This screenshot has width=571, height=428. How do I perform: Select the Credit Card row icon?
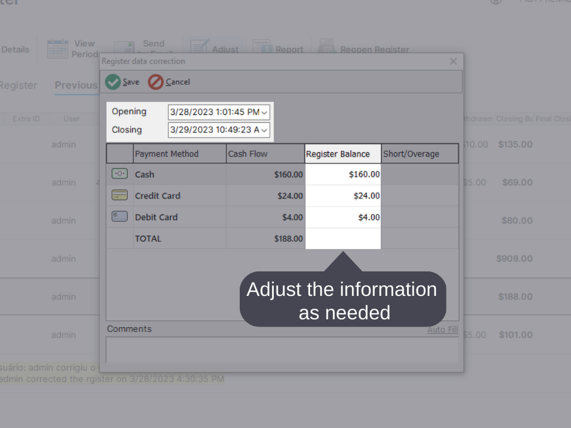119,196
